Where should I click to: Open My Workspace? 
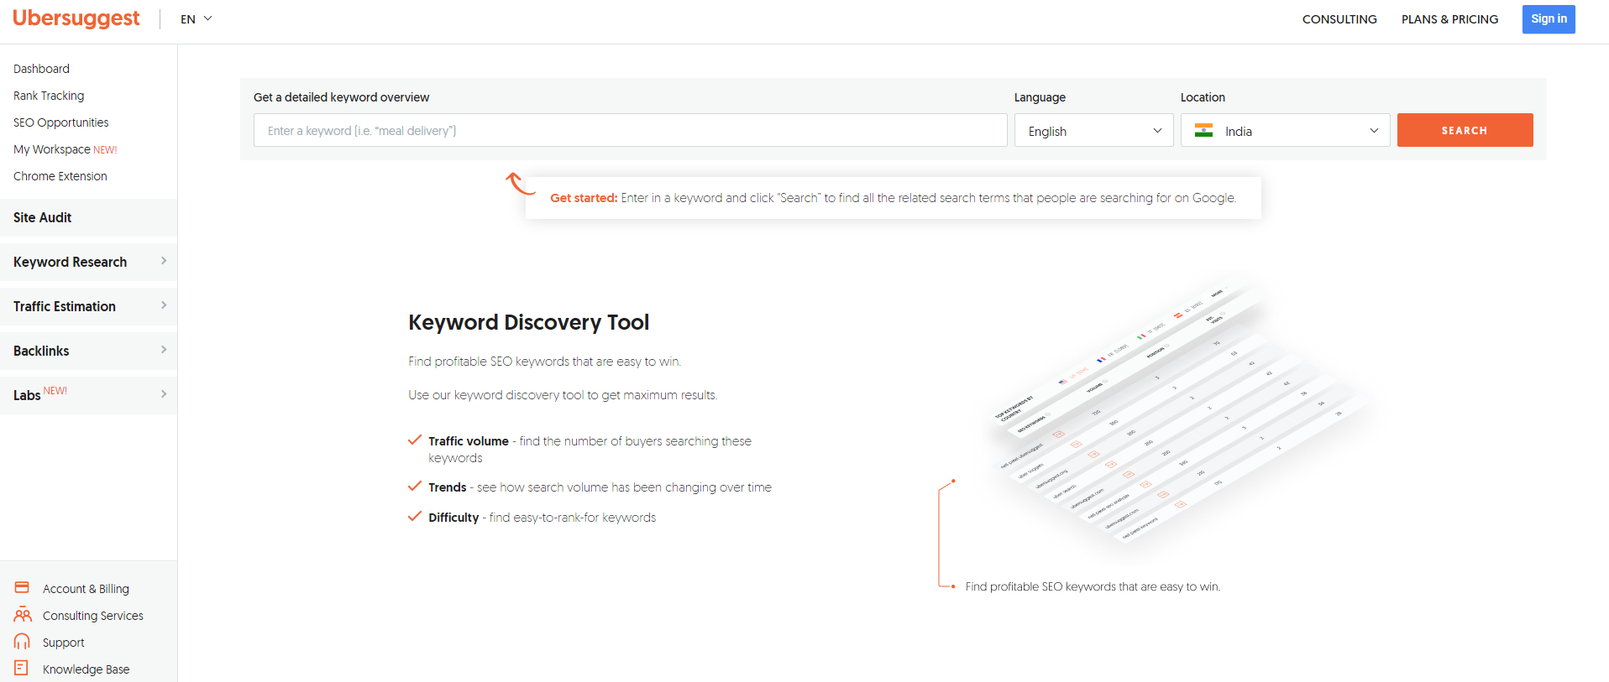point(65,149)
